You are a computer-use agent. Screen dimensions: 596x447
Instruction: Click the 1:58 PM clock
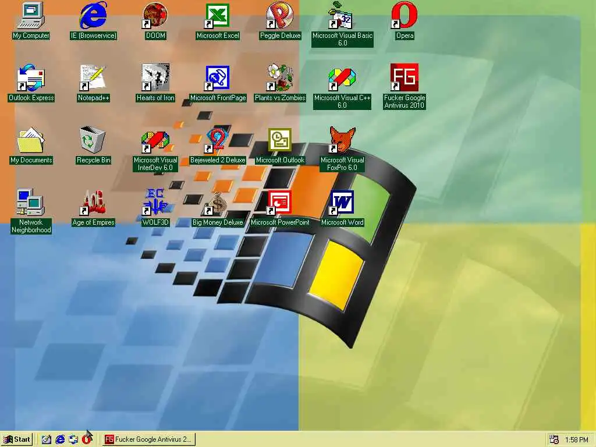(x=576, y=440)
